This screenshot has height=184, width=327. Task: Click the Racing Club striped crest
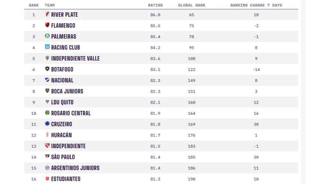[x=47, y=47]
